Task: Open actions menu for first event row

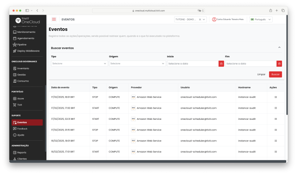Action: pyautogui.click(x=276, y=97)
